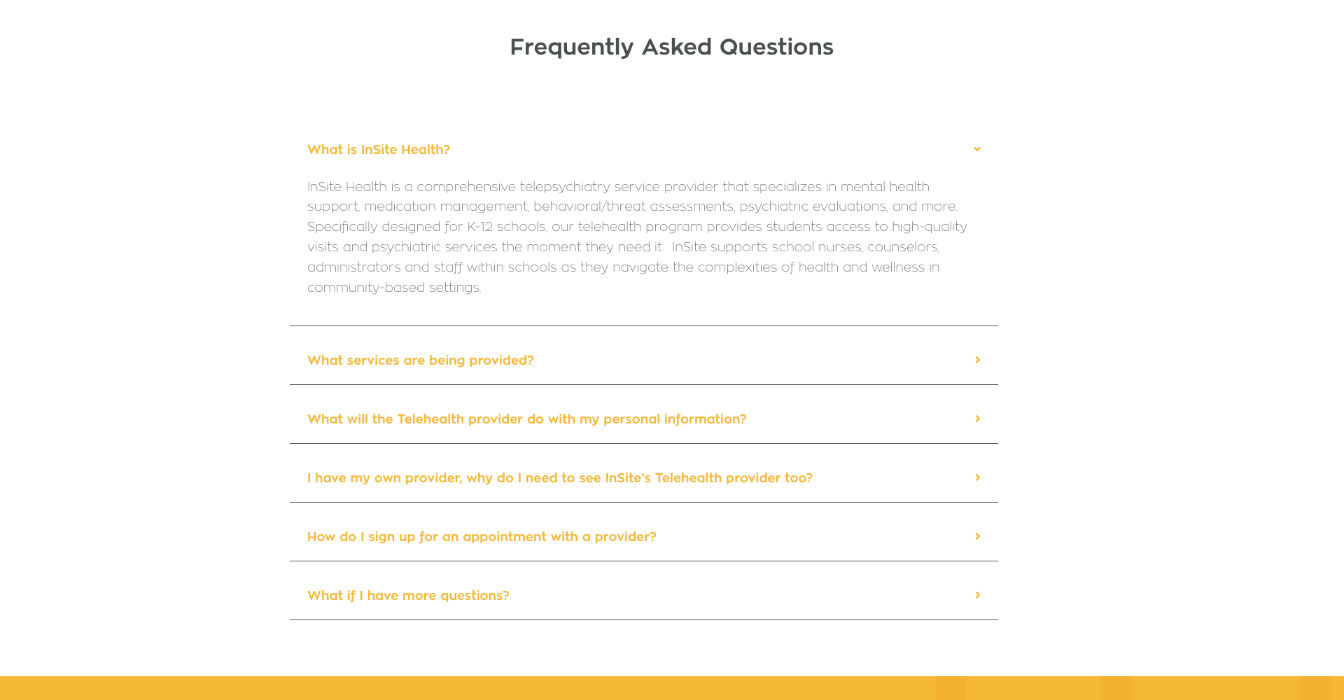Click the InSite Health answer paragraph
This screenshot has height=700, width=1344.
pyautogui.click(x=637, y=237)
